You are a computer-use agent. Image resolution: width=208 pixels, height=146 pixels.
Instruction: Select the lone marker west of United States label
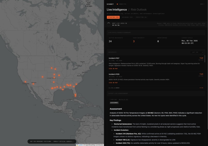click(x=42, y=77)
